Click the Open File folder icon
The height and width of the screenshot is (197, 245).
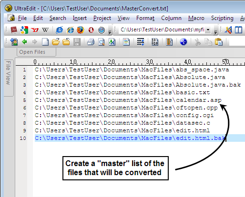pos(56,42)
